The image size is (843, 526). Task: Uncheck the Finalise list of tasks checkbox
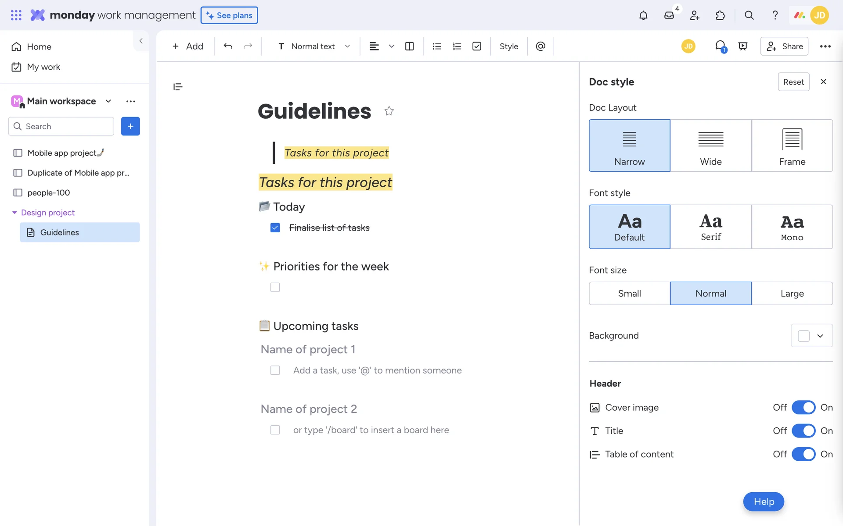(275, 227)
